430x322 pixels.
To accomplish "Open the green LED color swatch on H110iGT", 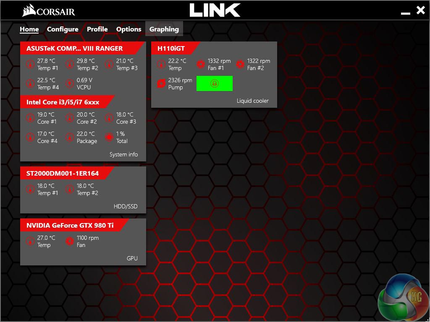I will click(215, 83).
